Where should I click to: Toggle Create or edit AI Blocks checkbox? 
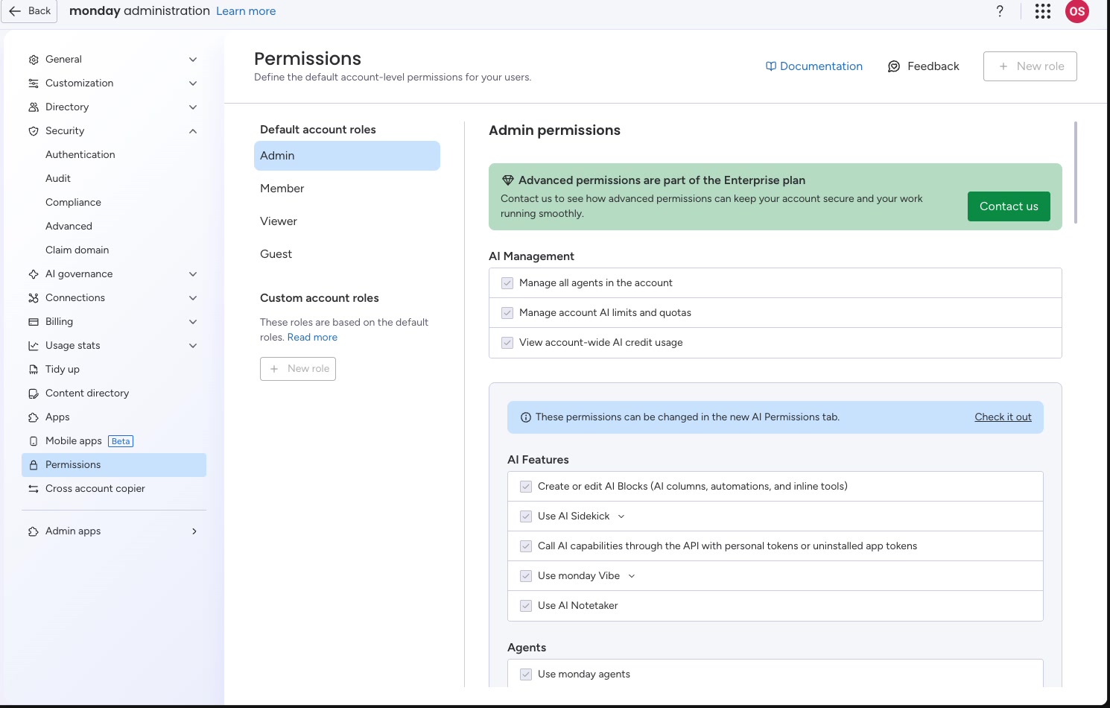526,487
